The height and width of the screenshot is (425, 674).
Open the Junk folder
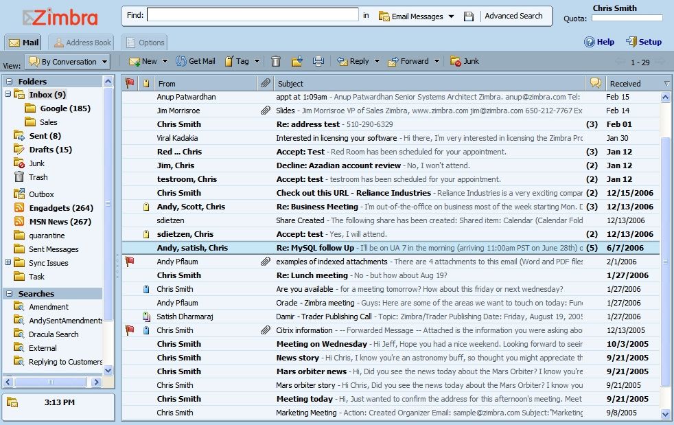point(30,163)
